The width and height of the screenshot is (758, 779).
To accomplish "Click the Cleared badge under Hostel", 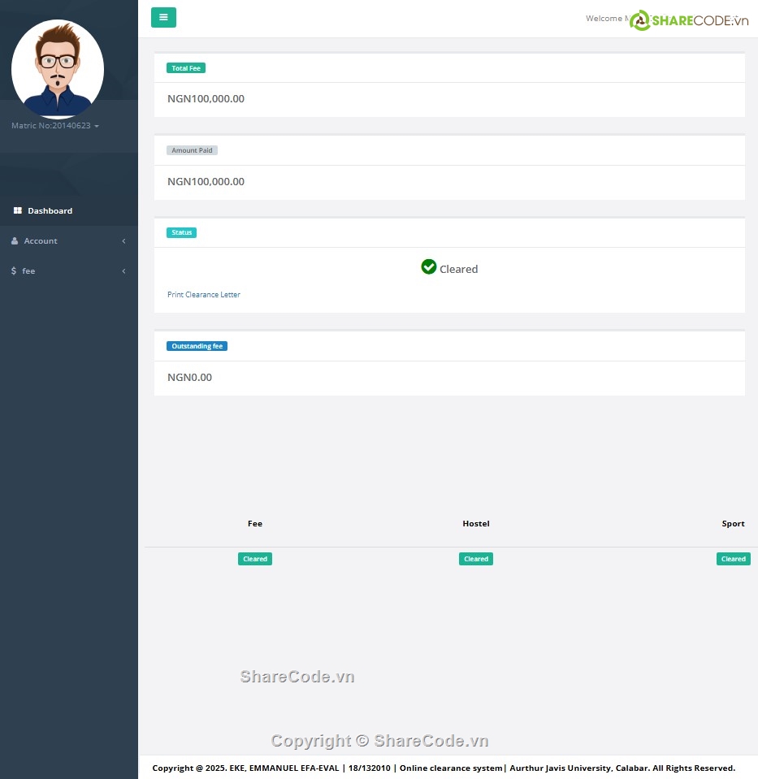I will tap(476, 559).
